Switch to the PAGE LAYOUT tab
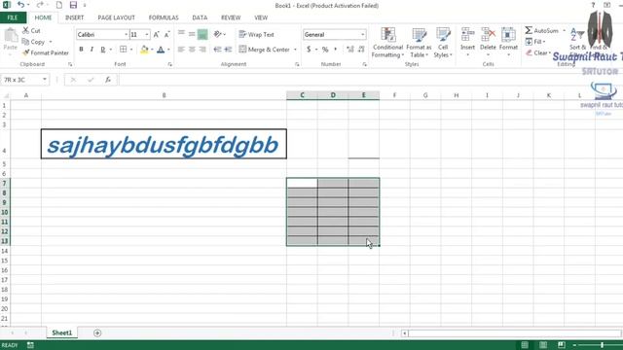This screenshot has width=623, height=350. pos(117,17)
